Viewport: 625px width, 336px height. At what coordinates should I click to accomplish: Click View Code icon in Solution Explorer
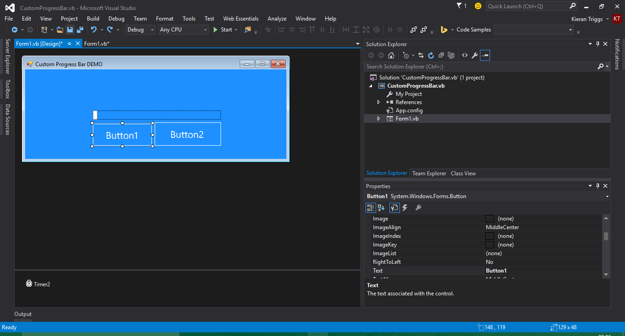(465, 55)
